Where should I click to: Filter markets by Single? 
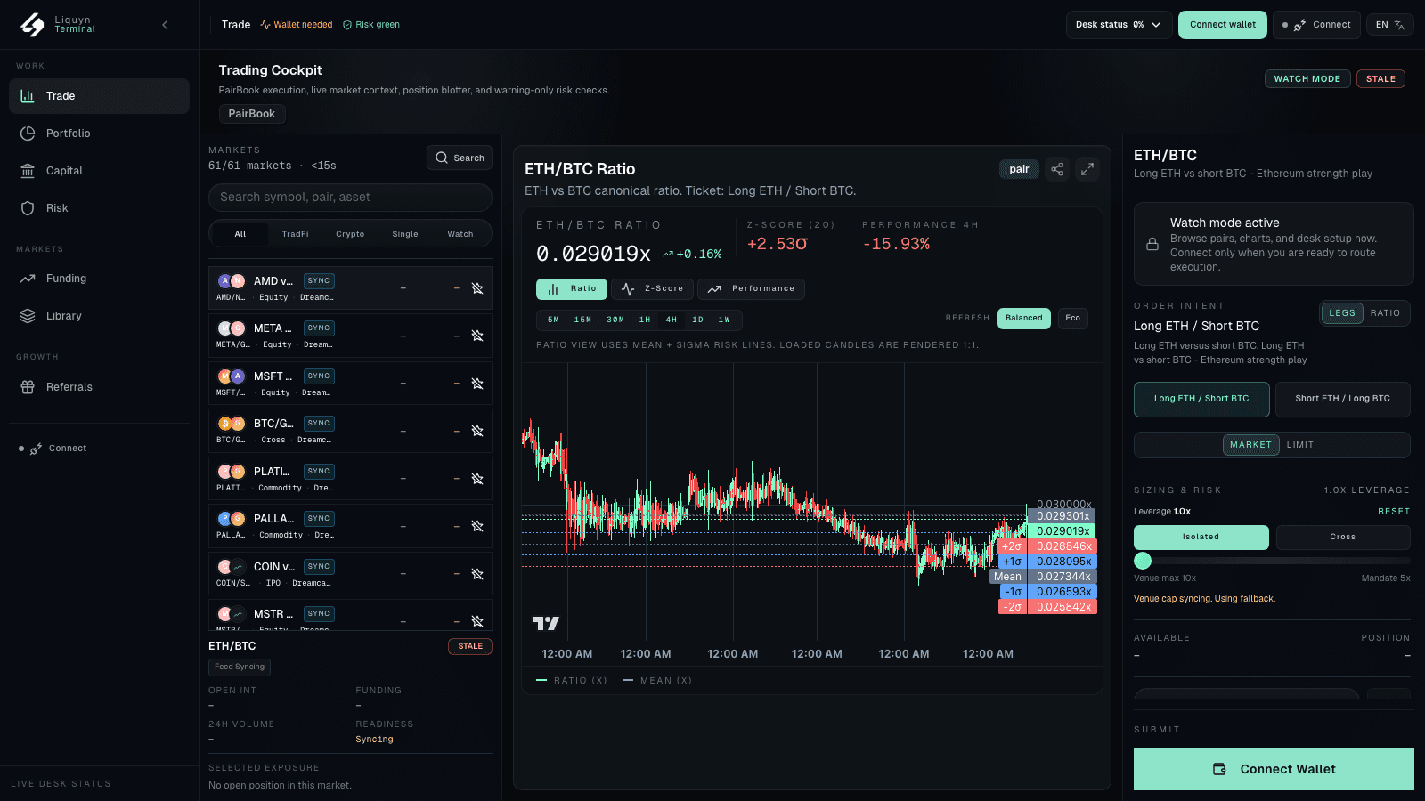click(405, 234)
